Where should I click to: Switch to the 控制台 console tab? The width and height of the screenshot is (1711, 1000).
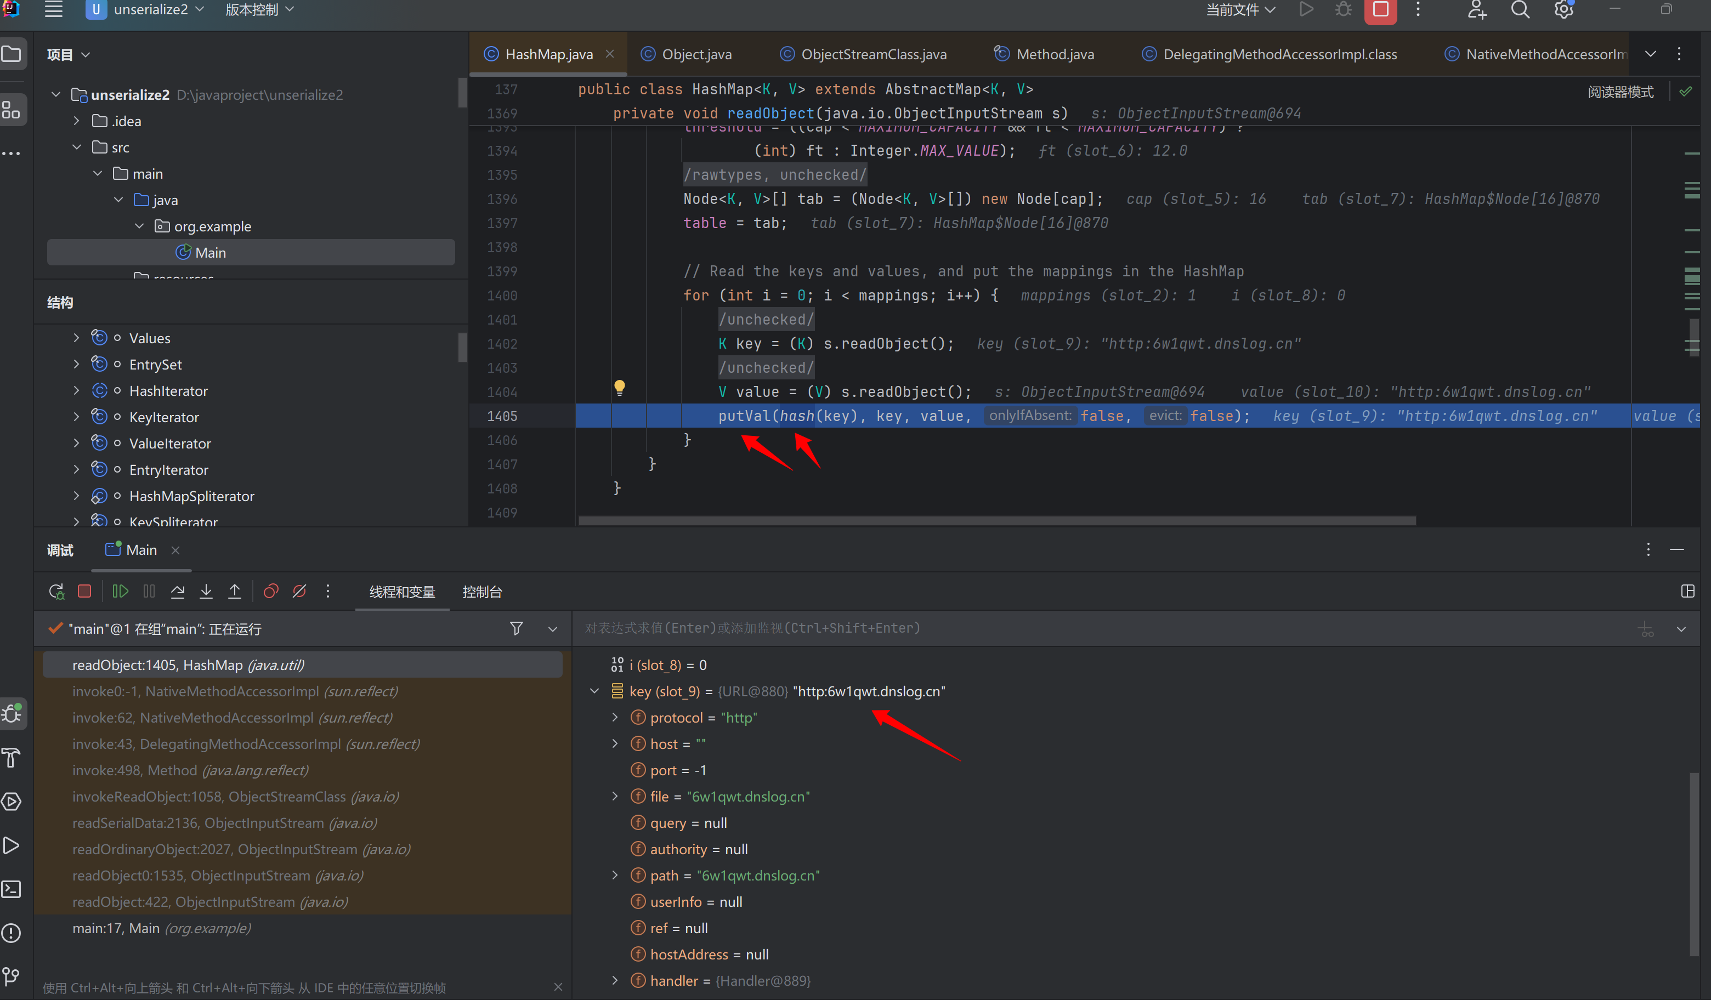pyautogui.click(x=481, y=592)
